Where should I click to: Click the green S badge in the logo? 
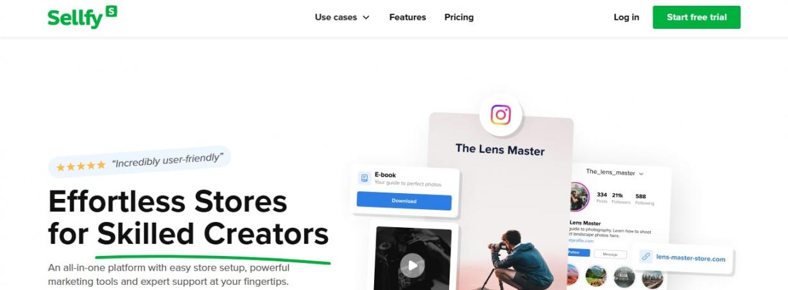pos(112,11)
